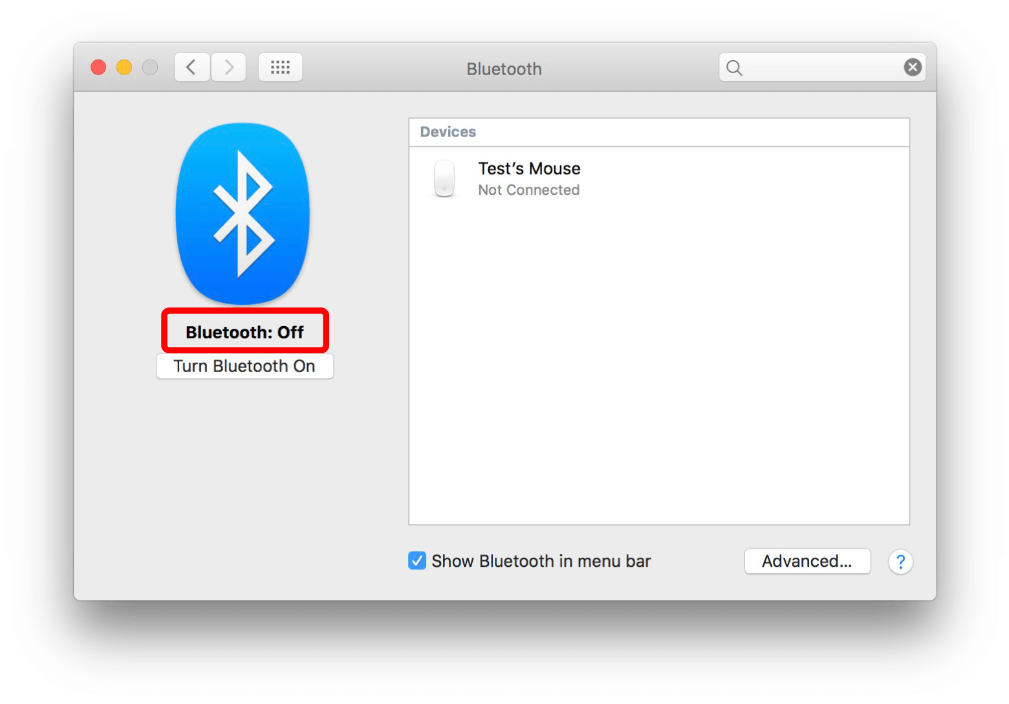Clear the search field with X icon
Image resolution: width=1009 pixels, height=704 pixels.
point(913,67)
